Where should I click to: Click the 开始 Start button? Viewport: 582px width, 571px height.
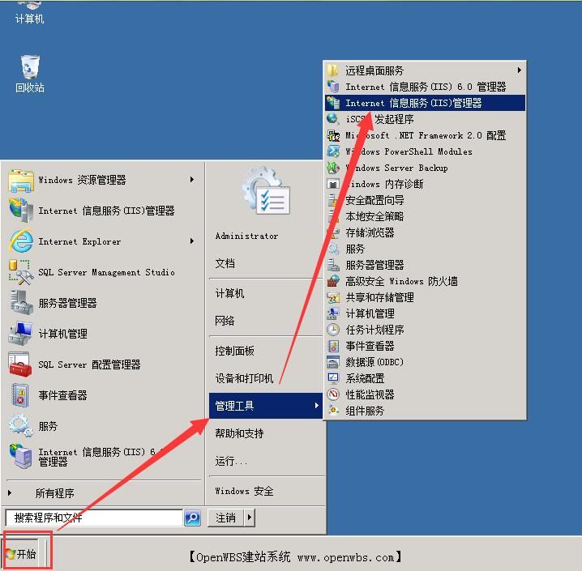coord(23,554)
